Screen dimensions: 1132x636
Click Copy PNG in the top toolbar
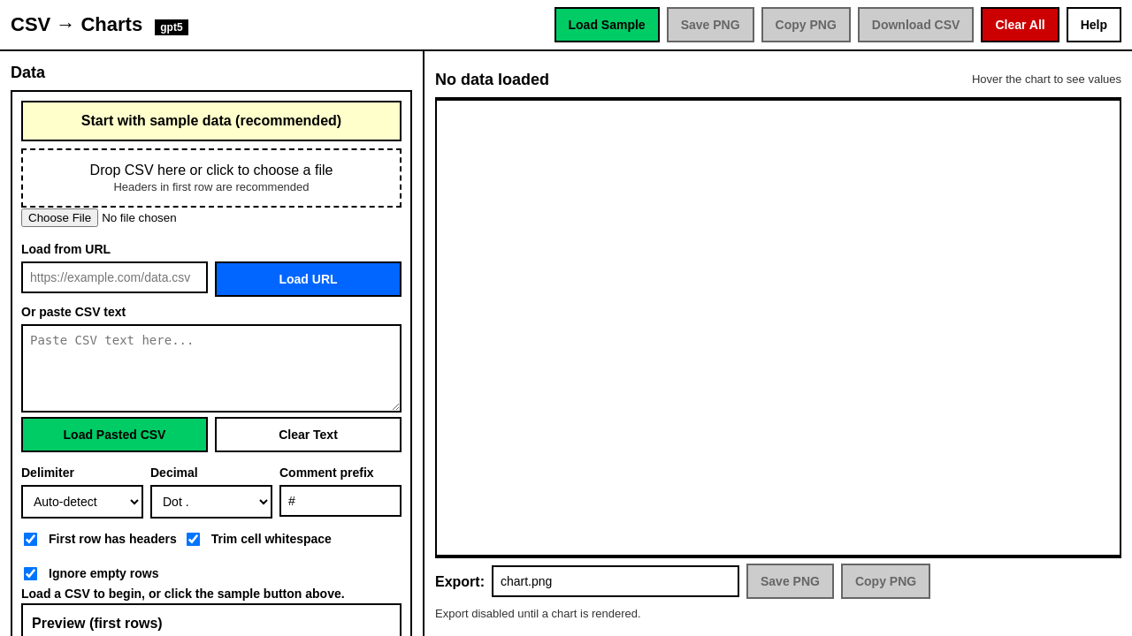806,25
